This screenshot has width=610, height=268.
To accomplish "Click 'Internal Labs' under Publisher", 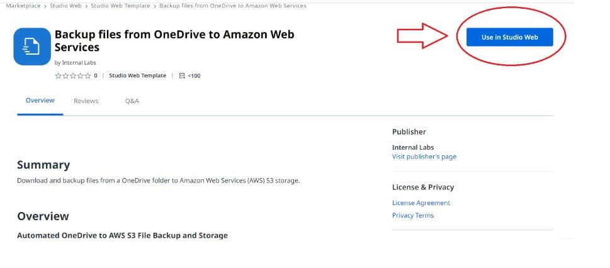I will [413, 147].
